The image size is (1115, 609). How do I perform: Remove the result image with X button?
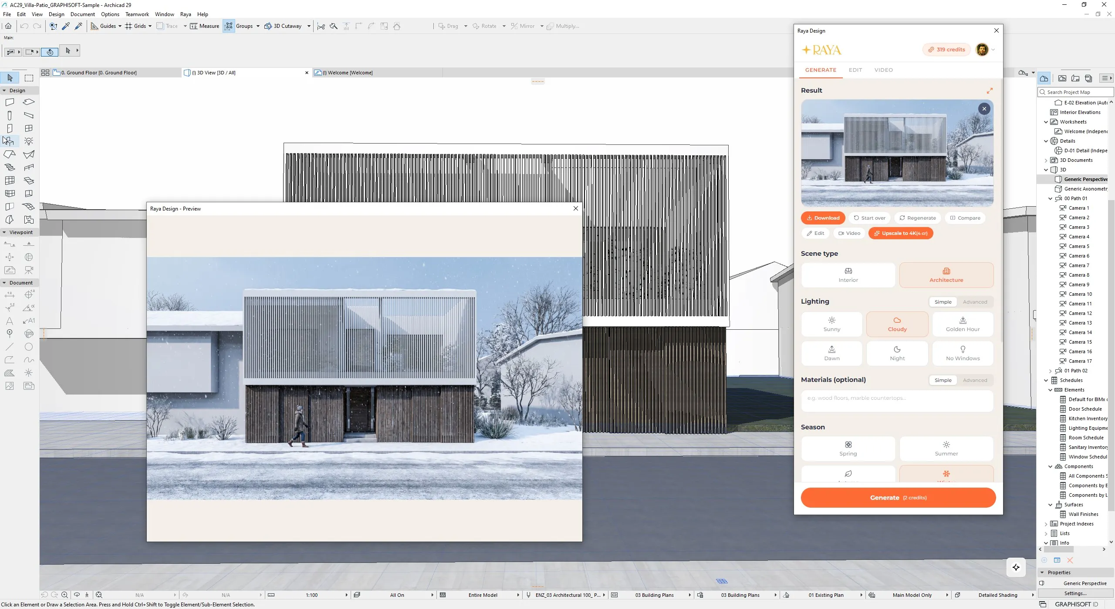[x=984, y=109]
